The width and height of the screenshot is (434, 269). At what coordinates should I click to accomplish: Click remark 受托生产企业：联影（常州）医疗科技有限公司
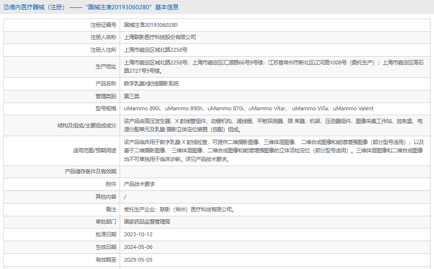click(x=179, y=209)
